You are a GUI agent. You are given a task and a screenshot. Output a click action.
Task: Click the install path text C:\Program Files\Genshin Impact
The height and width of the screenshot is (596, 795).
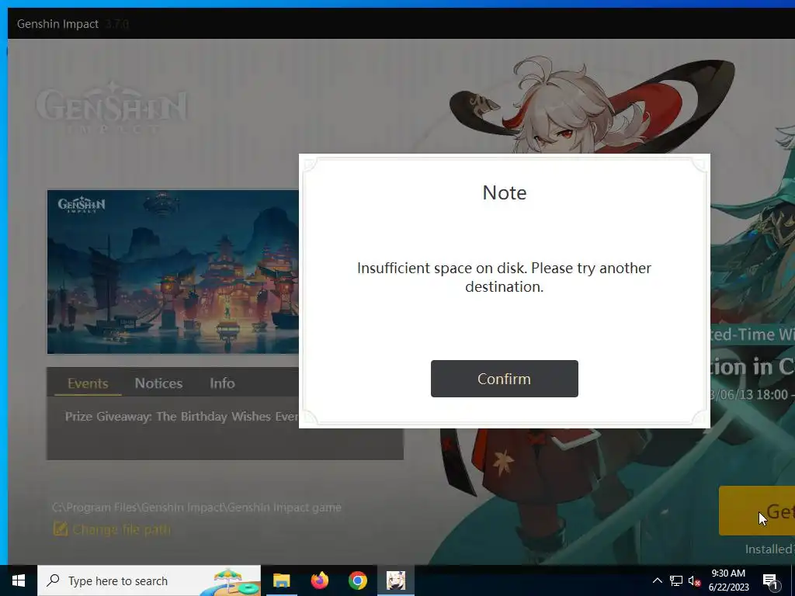pos(196,508)
